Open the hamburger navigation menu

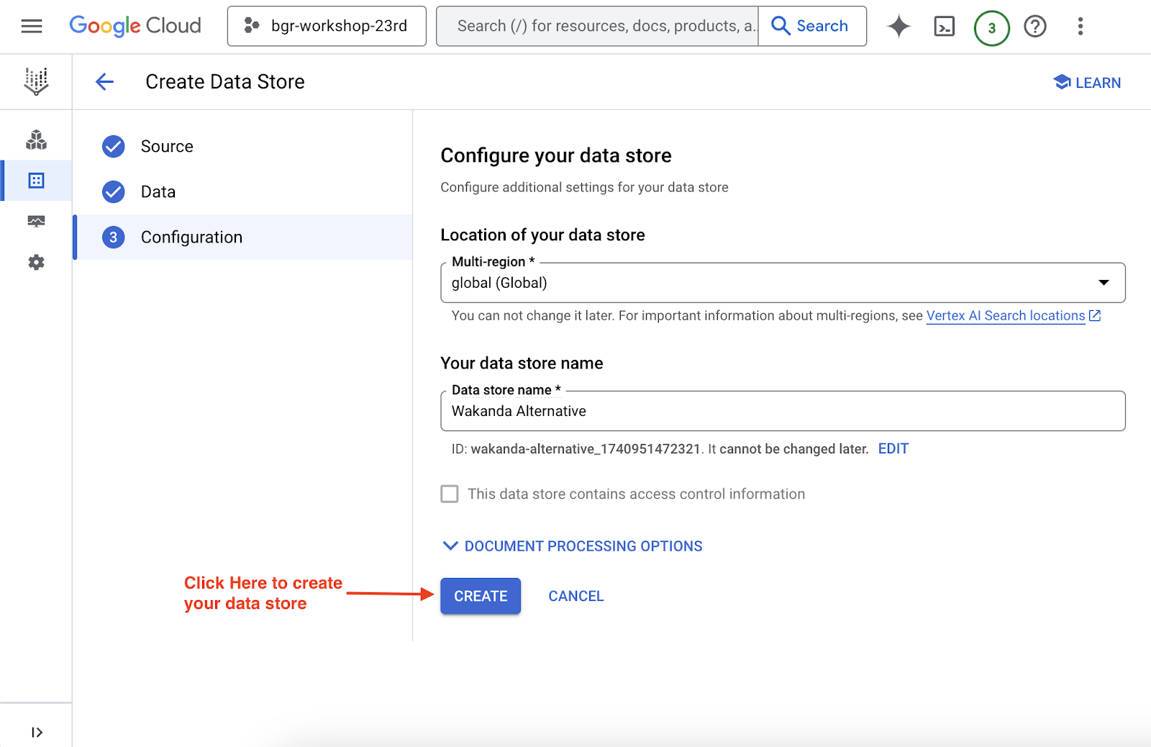pyautogui.click(x=32, y=27)
